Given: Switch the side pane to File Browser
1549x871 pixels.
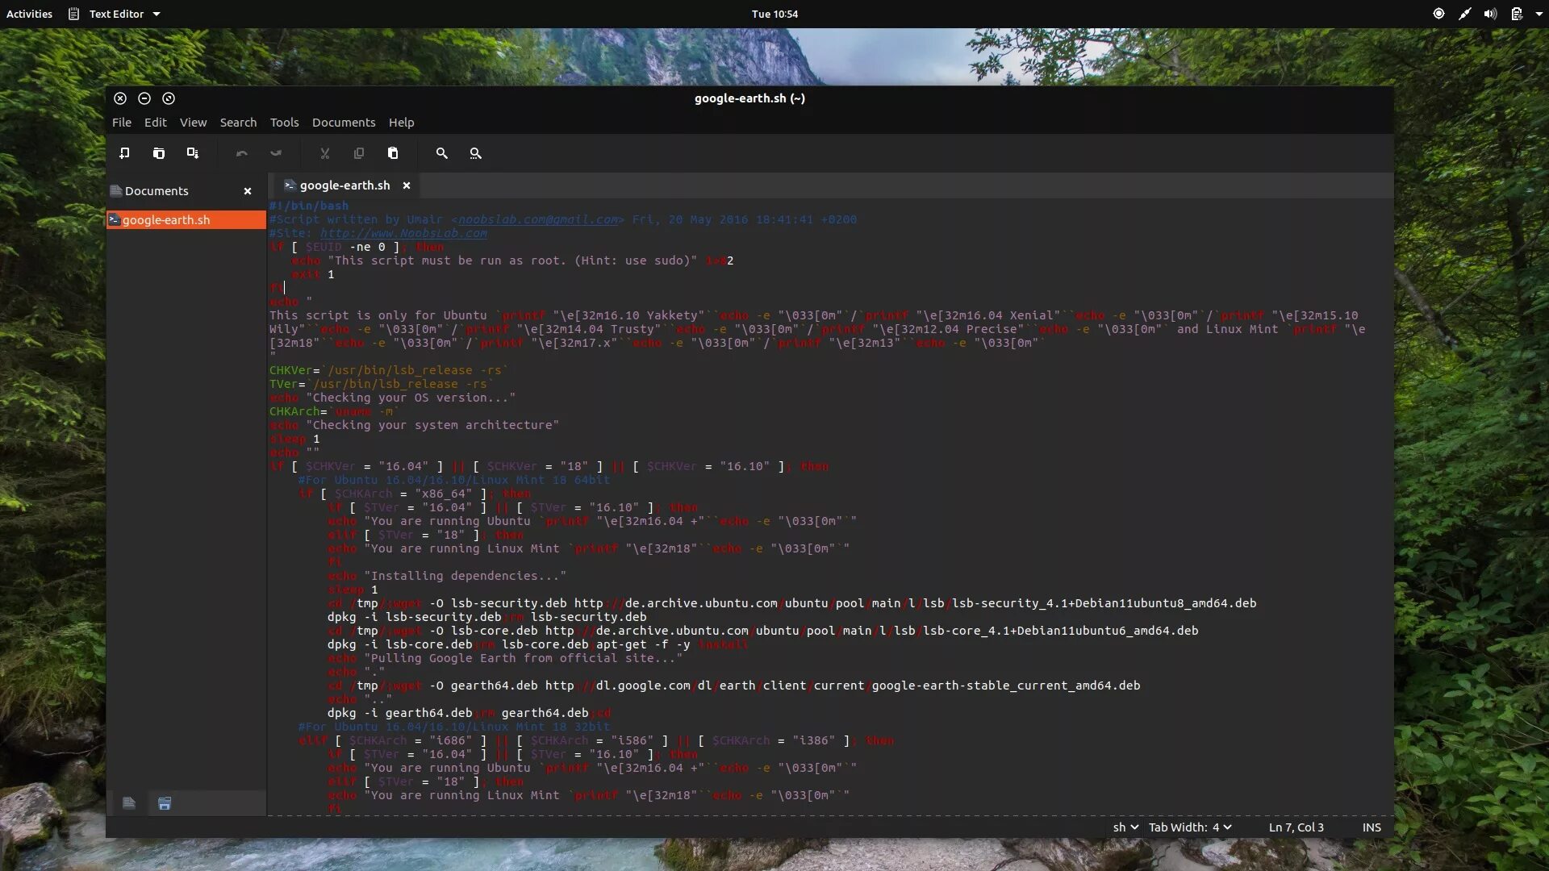Looking at the screenshot, I should (x=165, y=803).
